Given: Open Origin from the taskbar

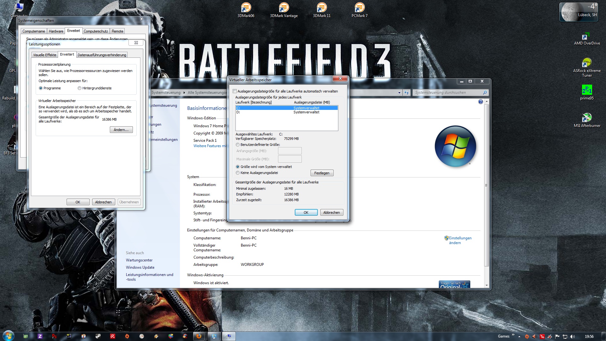Looking at the screenshot, I should click(x=127, y=336).
